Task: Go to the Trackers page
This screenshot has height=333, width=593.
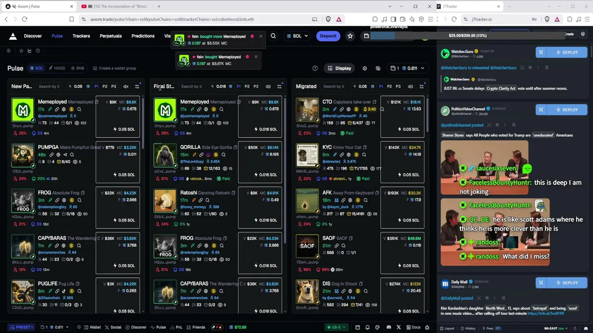Action: (x=81, y=36)
